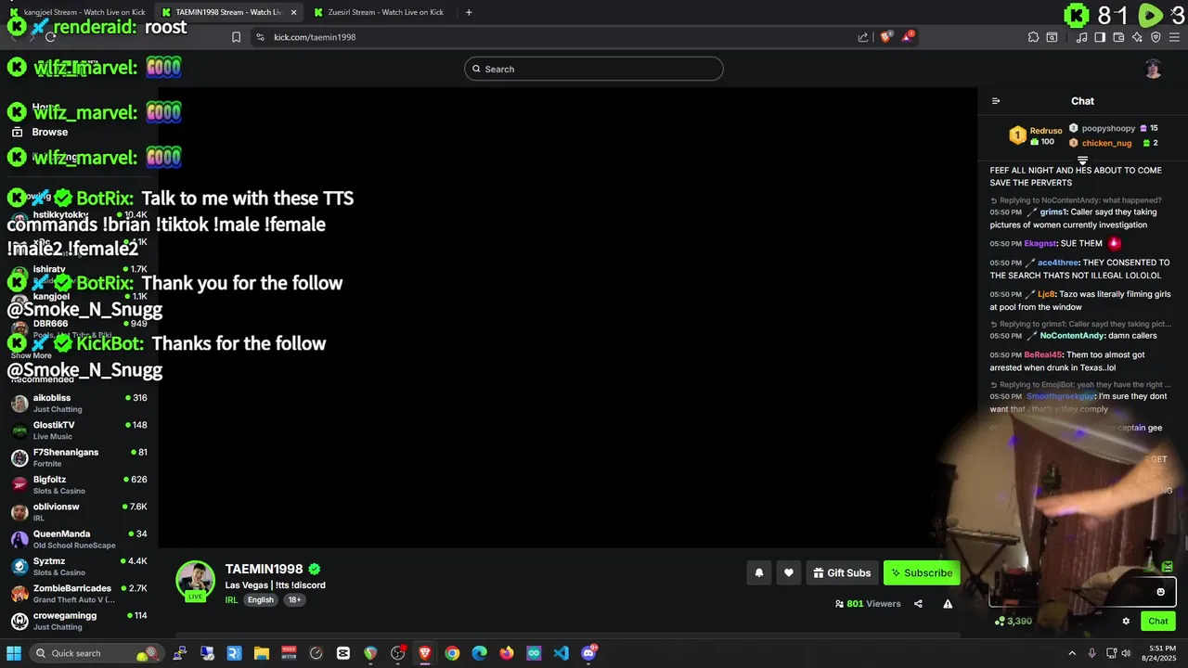
Task: Click the green Subscribe button
Action: (922, 573)
